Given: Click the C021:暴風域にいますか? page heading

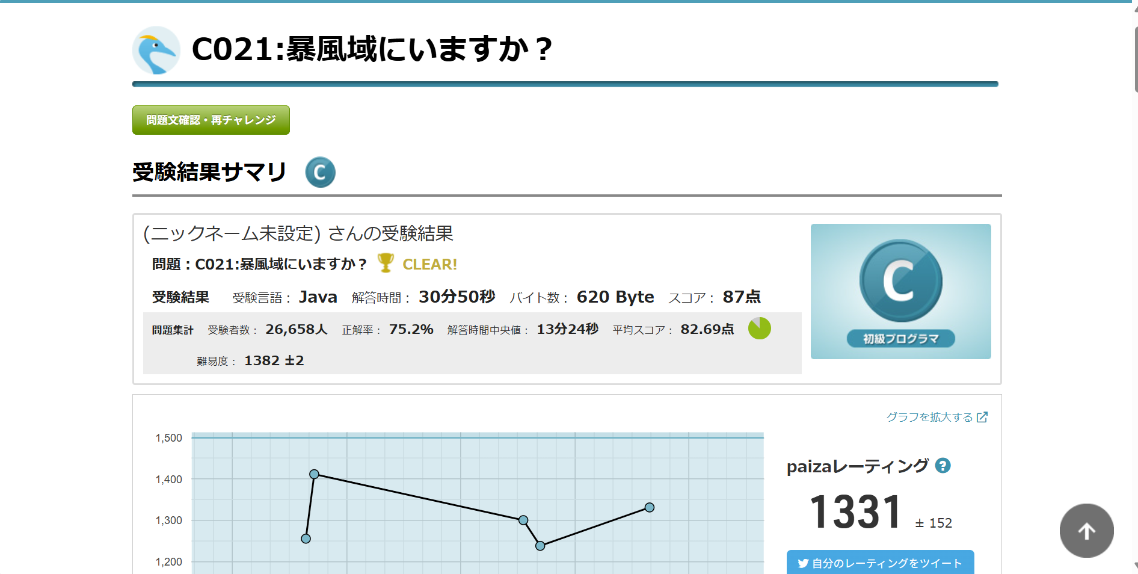Looking at the screenshot, I should [371, 49].
